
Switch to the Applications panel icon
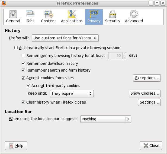[72, 14]
